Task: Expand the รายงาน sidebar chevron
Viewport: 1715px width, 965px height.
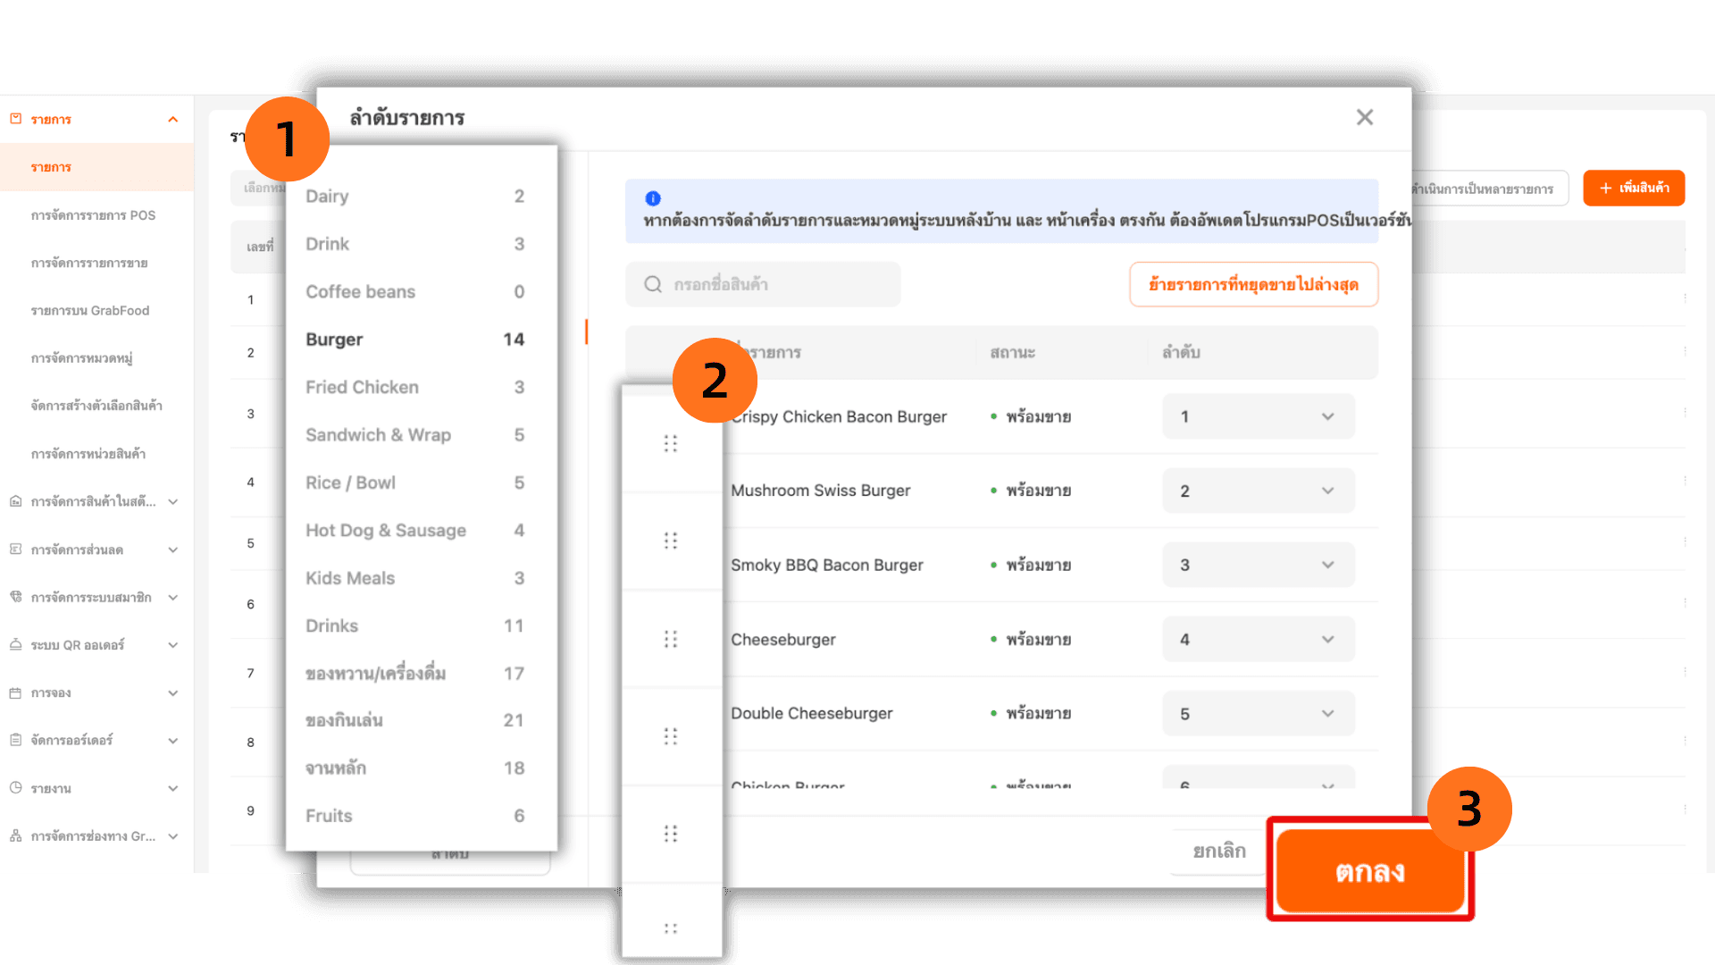Action: click(173, 788)
